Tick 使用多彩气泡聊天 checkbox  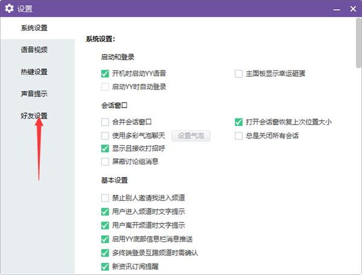[106, 135]
